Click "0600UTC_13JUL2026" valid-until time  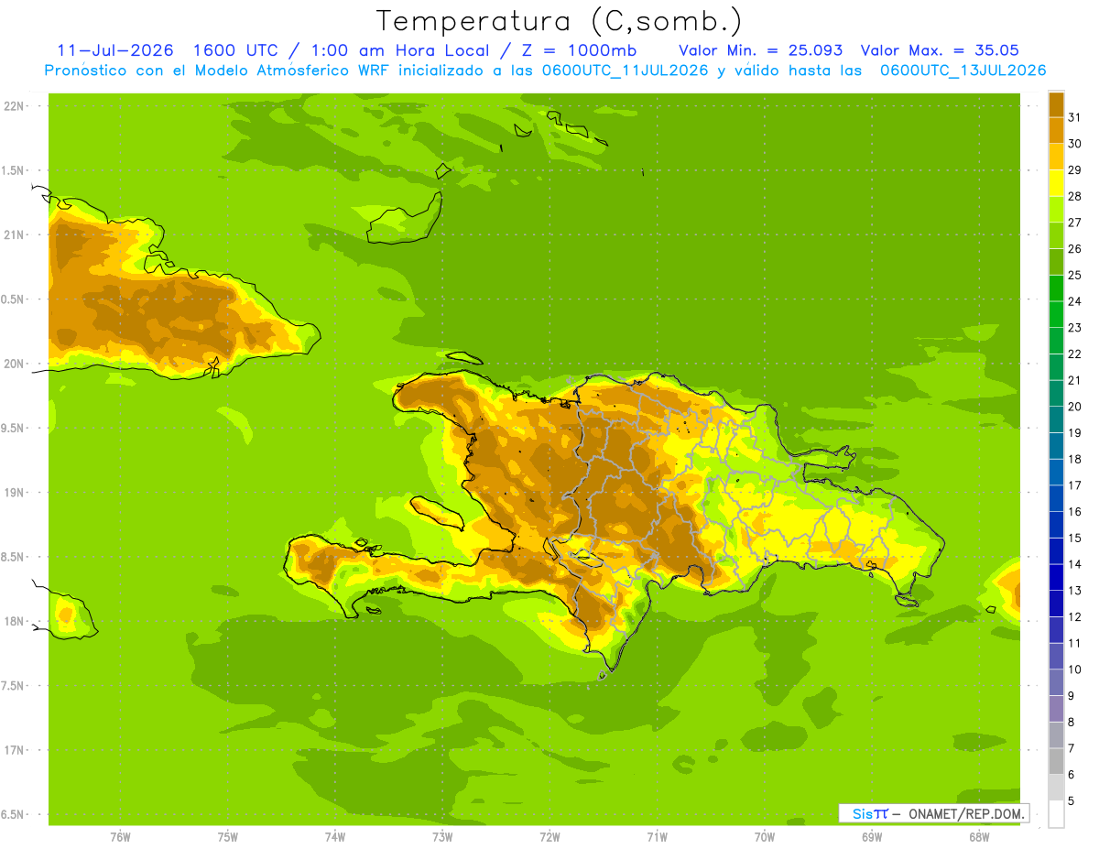pyautogui.click(x=963, y=71)
